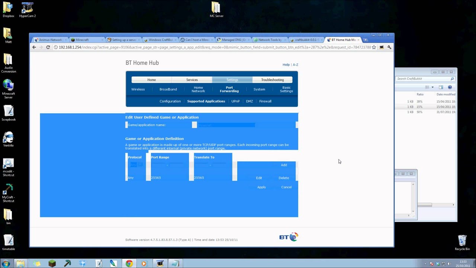The width and height of the screenshot is (476, 268).
Task: Click the extension icon beside the wrench
Action: coord(382,47)
